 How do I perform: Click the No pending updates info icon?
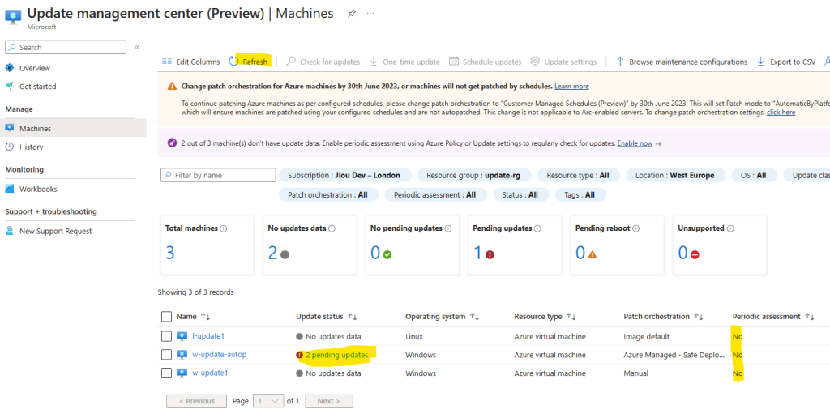[447, 228]
